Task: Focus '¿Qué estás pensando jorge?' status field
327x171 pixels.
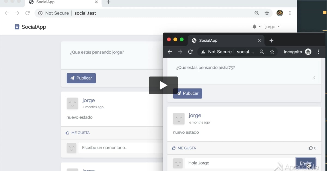Action: 112,55
